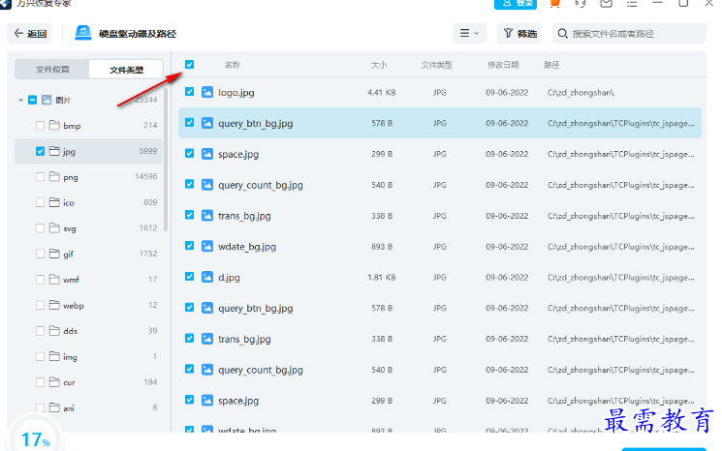
Task: Click the headset support icon in title bar
Action: (x=581, y=3)
